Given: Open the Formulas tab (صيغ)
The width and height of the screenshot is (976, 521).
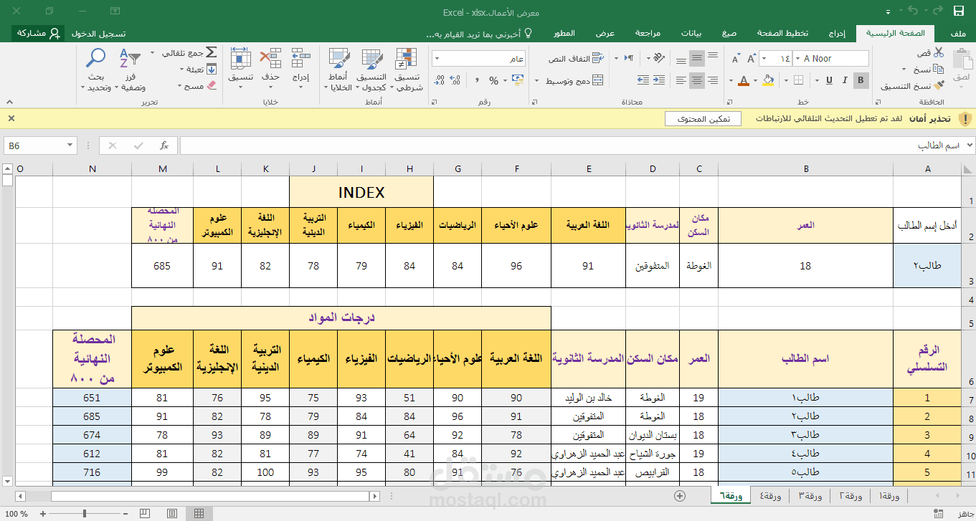Looking at the screenshot, I should coord(729,33).
